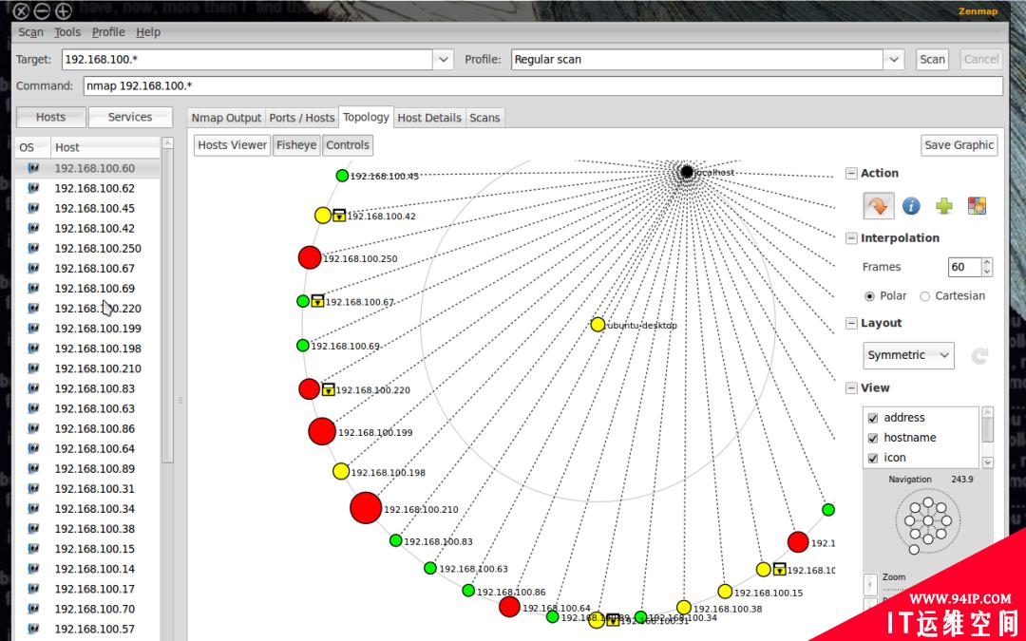
Task: Click the blue info action icon
Action: point(911,206)
